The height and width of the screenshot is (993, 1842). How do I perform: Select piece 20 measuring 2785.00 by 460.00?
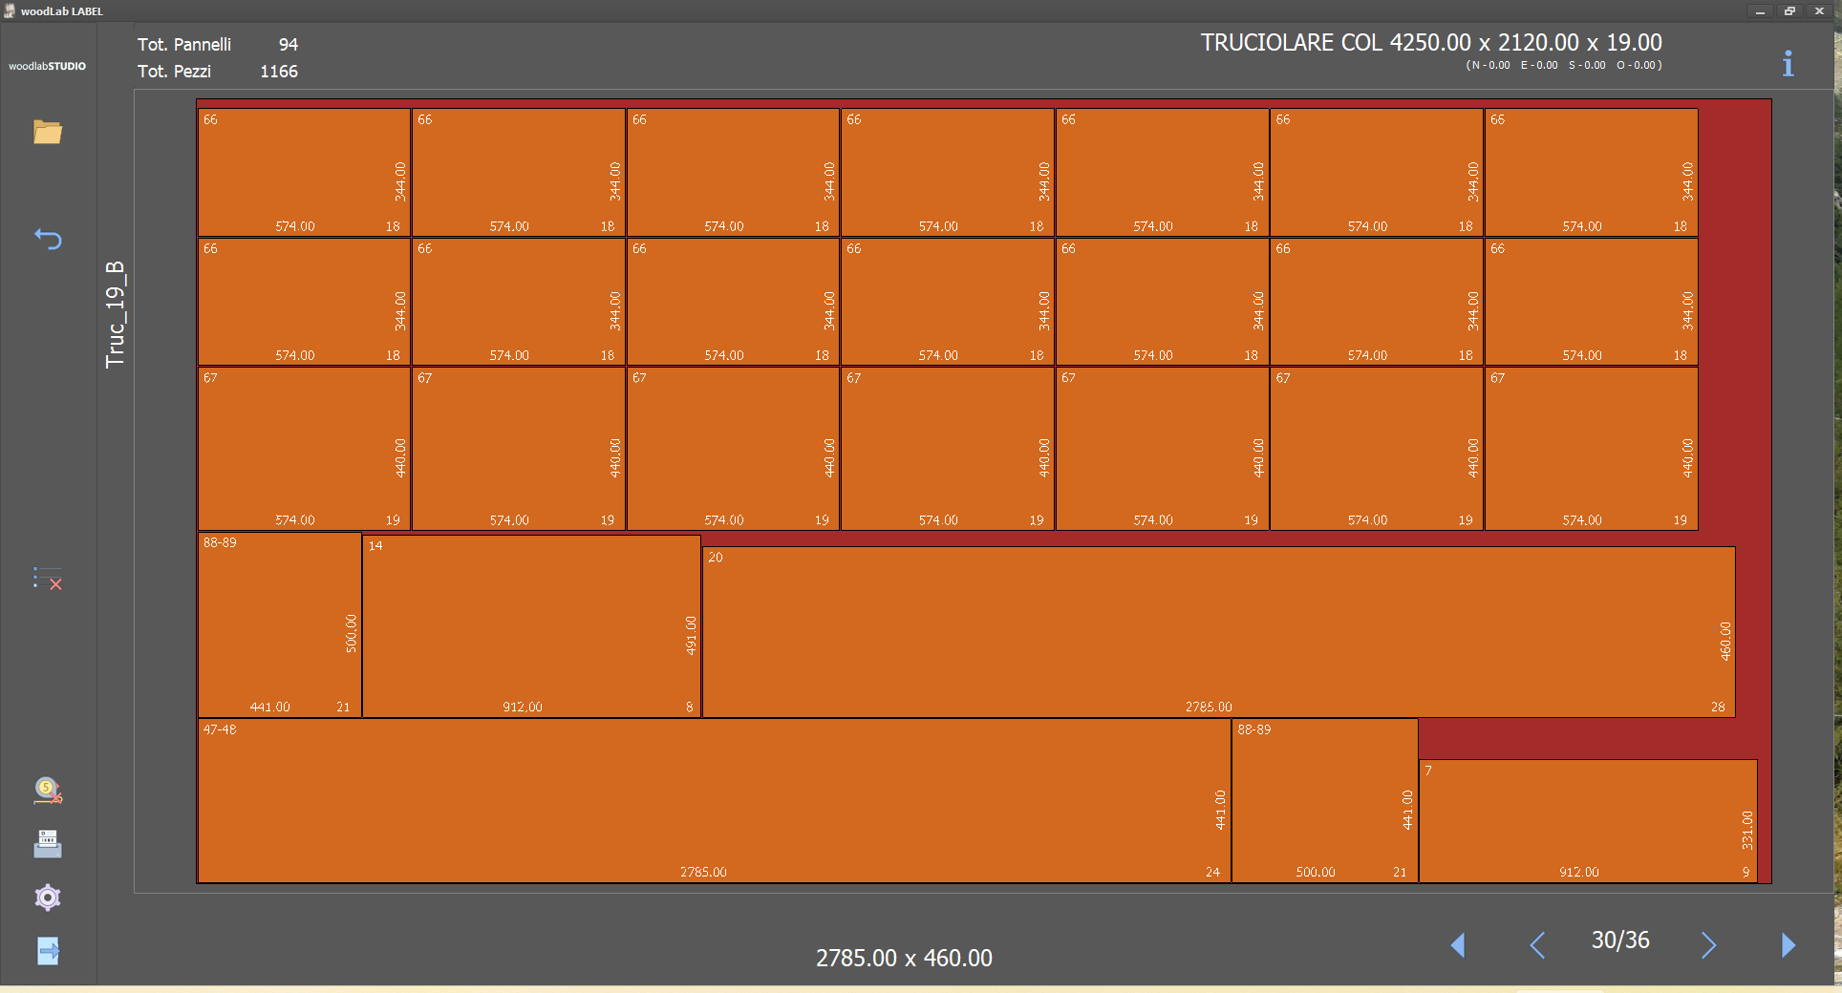(x=1218, y=631)
